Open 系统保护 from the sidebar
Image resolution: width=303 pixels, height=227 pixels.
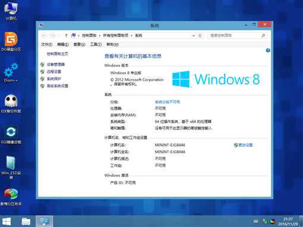click(x=54, y=78)
